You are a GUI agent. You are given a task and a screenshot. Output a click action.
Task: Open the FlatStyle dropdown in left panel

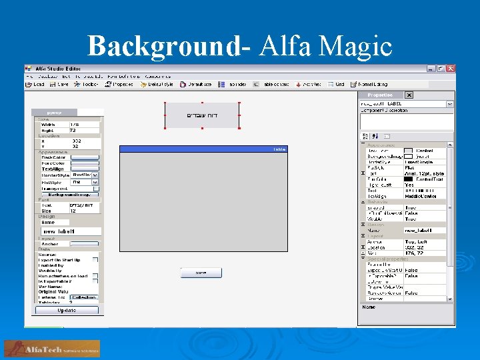pyautogui.click(x=95, y=182)
